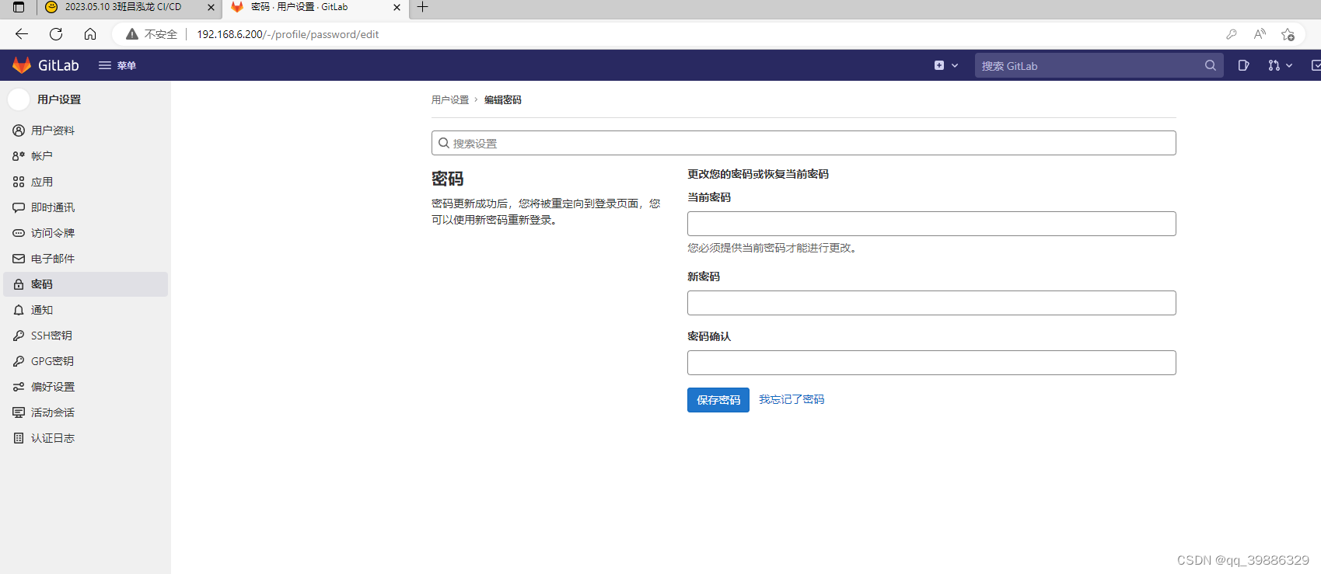Screen dimensions: 1321x574
Task: Click the 用户设置 breadcrumb link
Action: click(x=450, y=100)
